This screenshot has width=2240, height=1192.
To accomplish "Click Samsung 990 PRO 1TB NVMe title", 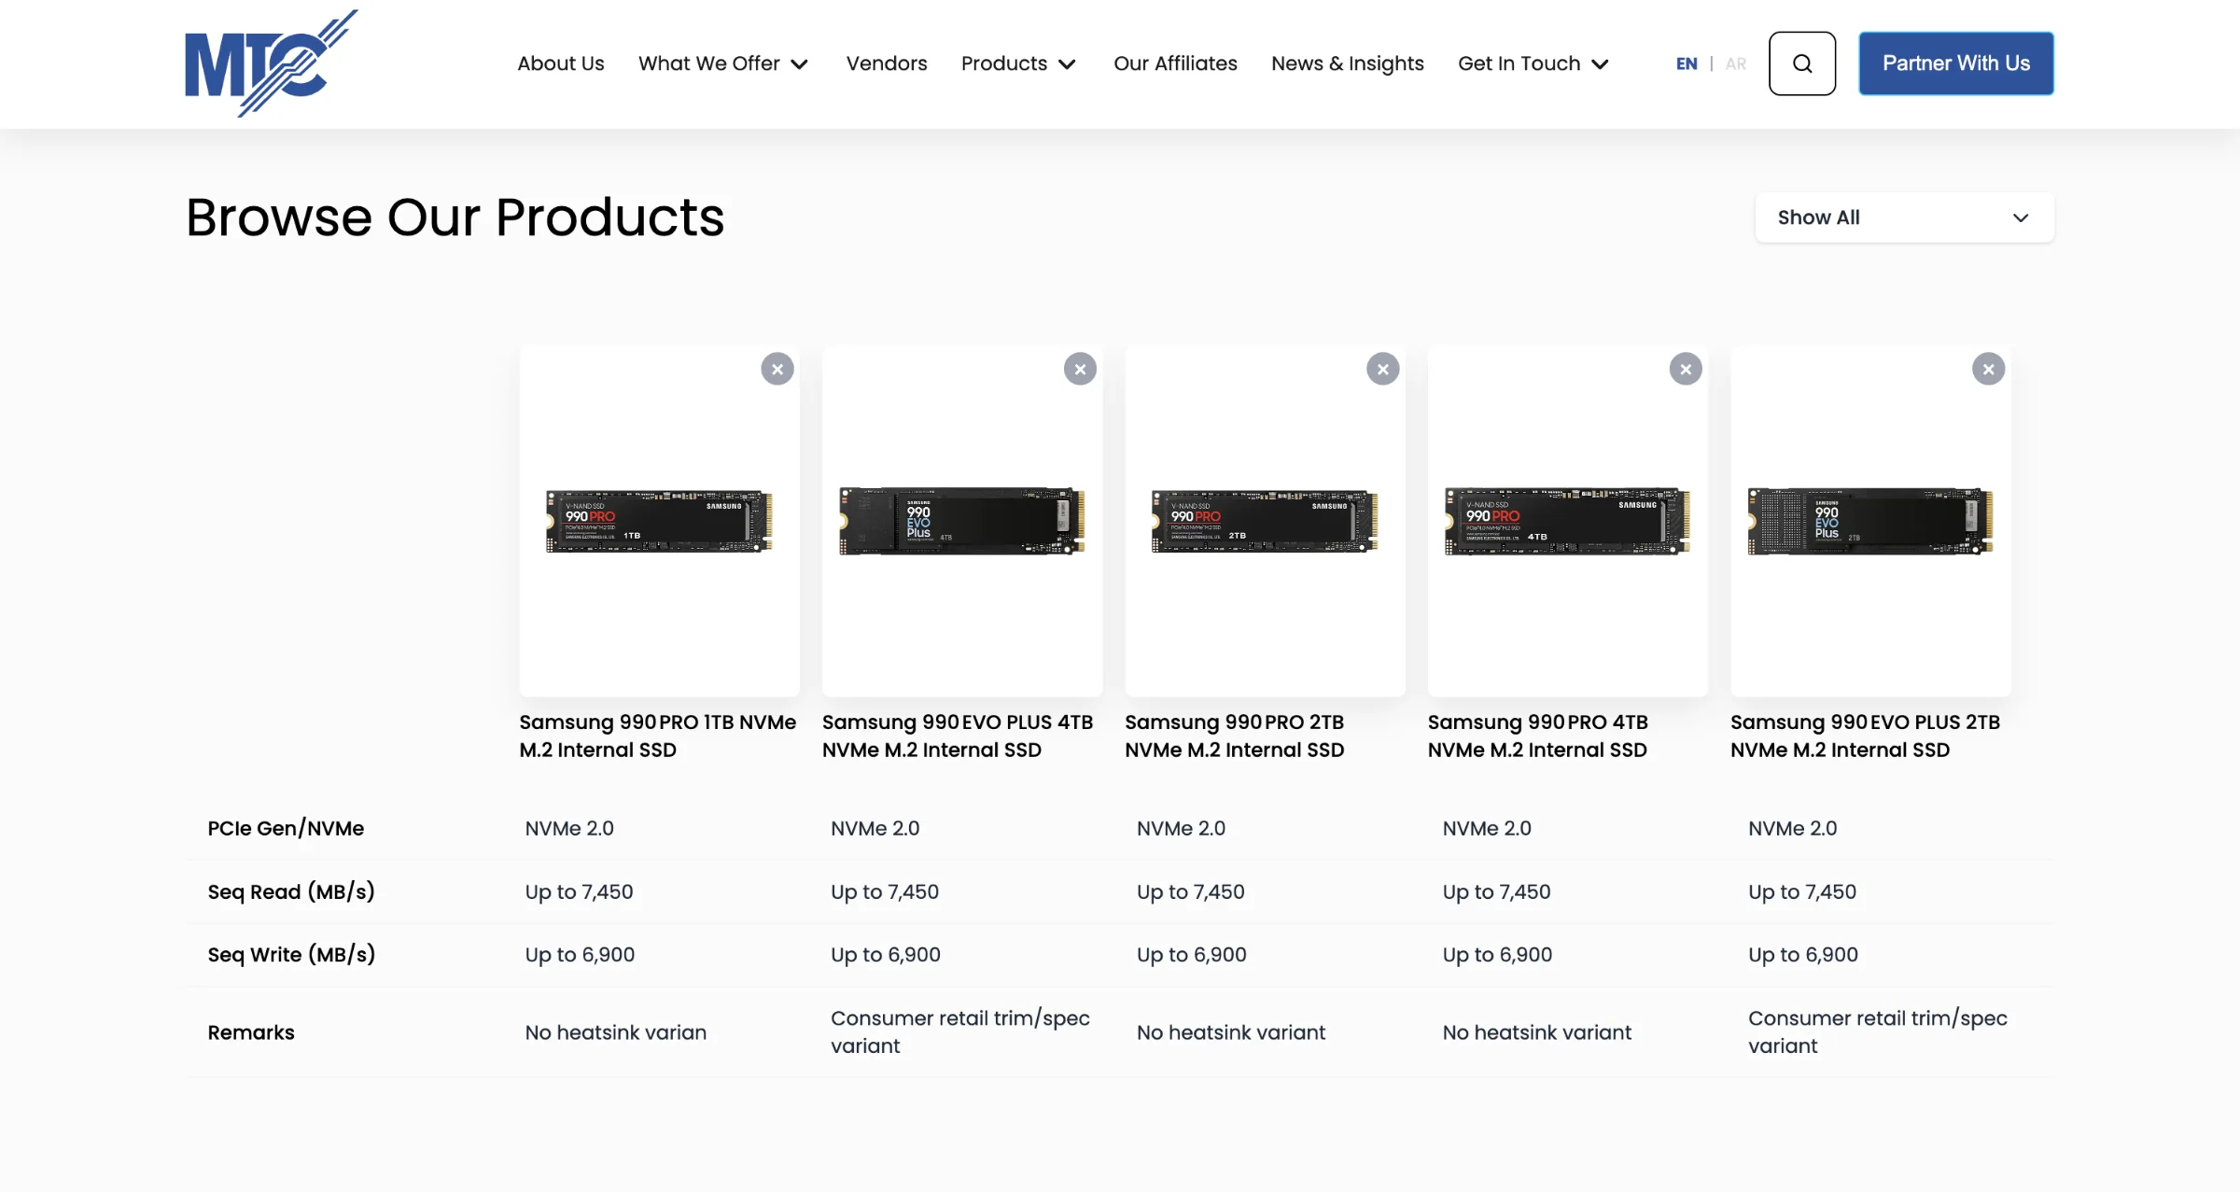I will tap(658, 736).
